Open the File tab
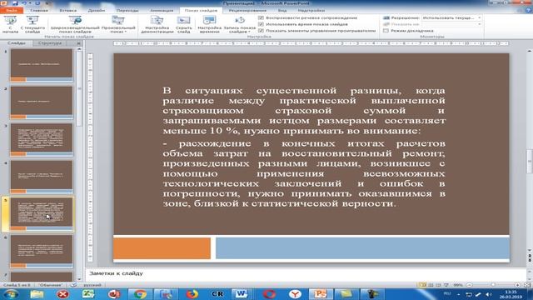Screen dimensions: 533x300 (12, 10)
